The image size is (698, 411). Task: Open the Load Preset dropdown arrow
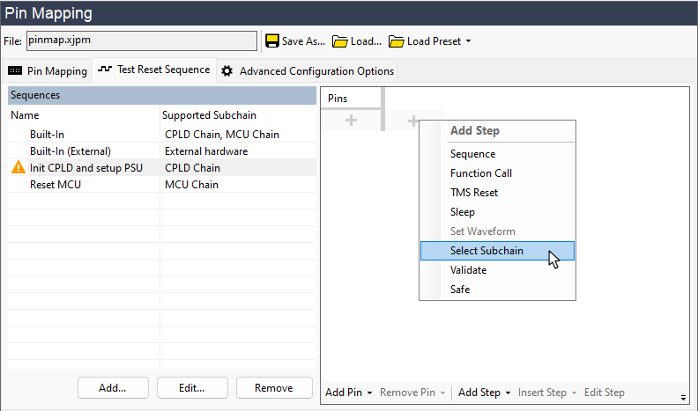[468, 41]
